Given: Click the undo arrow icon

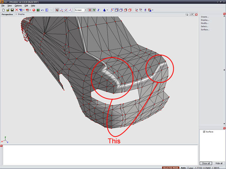Looking at the screenshot, I should (x=42, y=10).
